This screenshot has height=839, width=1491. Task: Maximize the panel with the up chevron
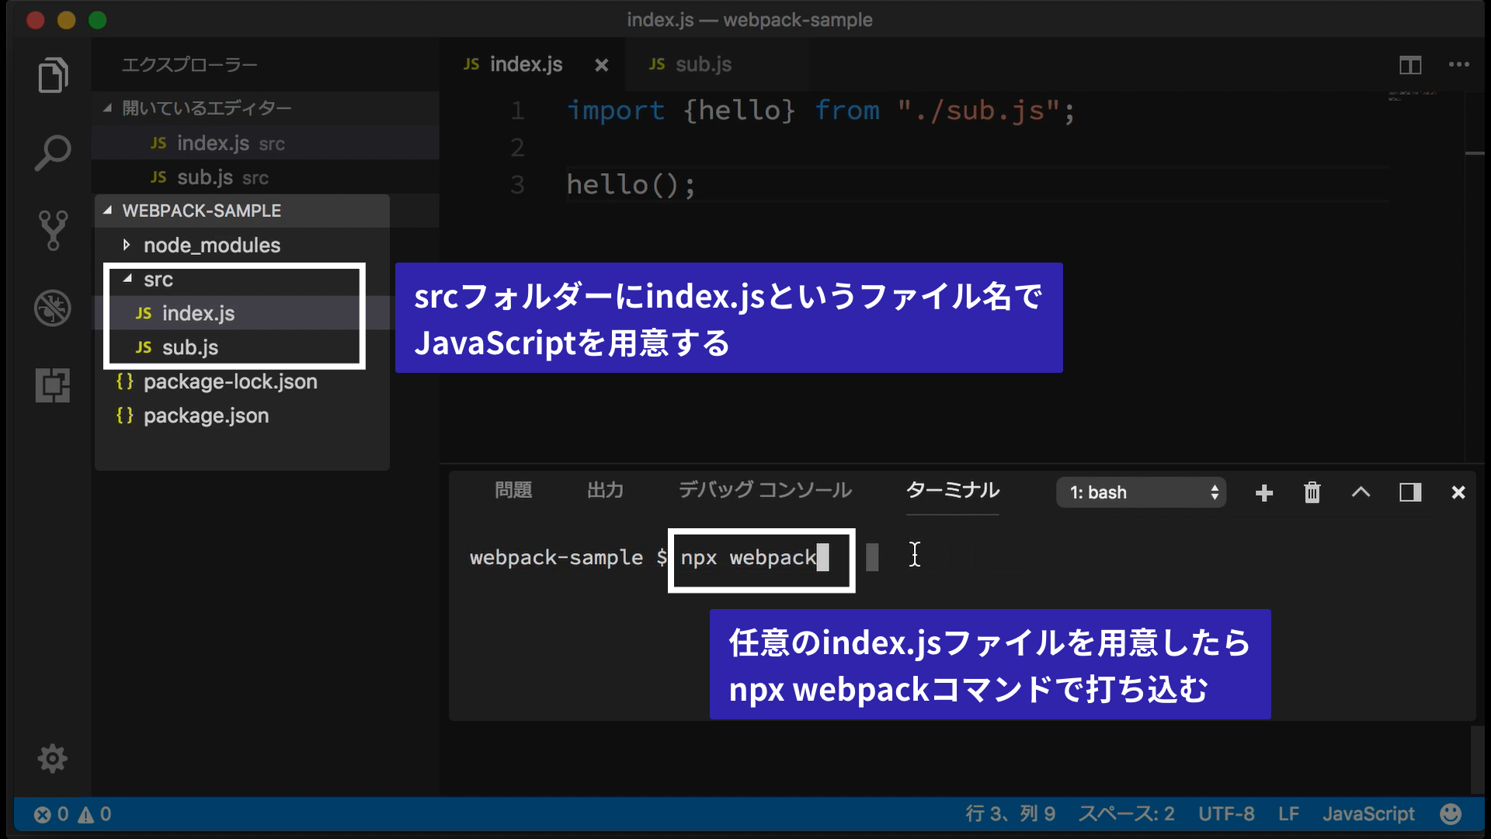point(1361,492)
